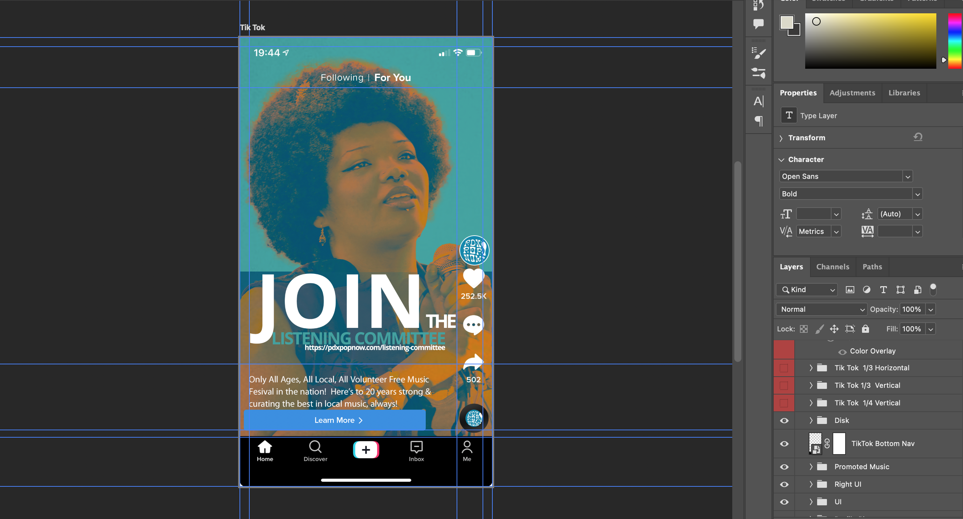The image size is (963, 519).
Task: Lock artboard nesting icon
Action: point(850,329)
